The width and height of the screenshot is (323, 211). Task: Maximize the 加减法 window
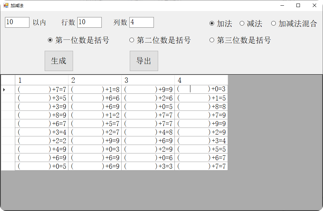click(298, 5)
